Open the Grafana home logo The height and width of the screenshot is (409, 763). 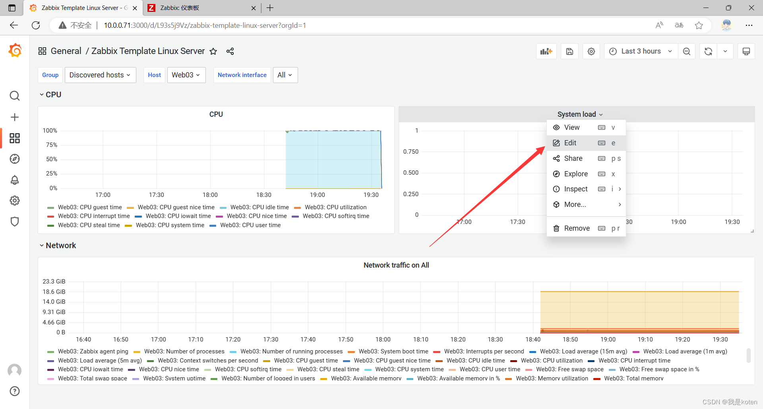pyautogui.click(x=15, y=50)
